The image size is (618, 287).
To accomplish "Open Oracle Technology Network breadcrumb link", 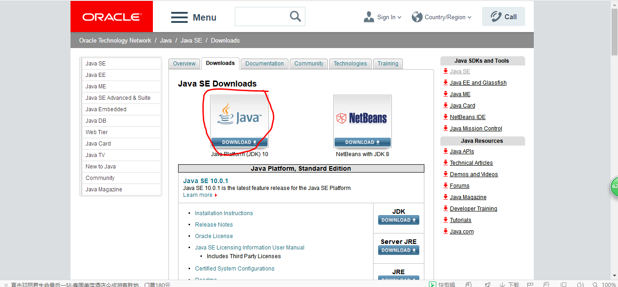I will pos(115,40).
